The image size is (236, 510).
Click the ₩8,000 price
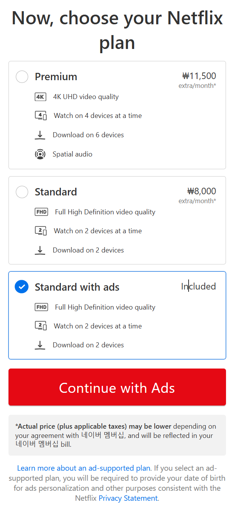[202, 191]
